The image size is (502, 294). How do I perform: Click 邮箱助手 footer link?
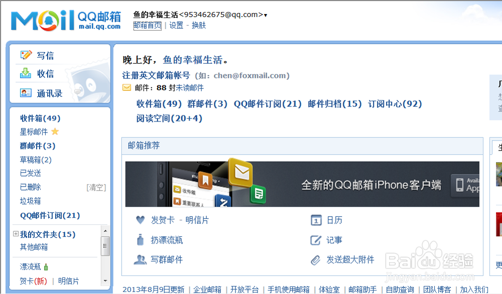tap(363, 289)
